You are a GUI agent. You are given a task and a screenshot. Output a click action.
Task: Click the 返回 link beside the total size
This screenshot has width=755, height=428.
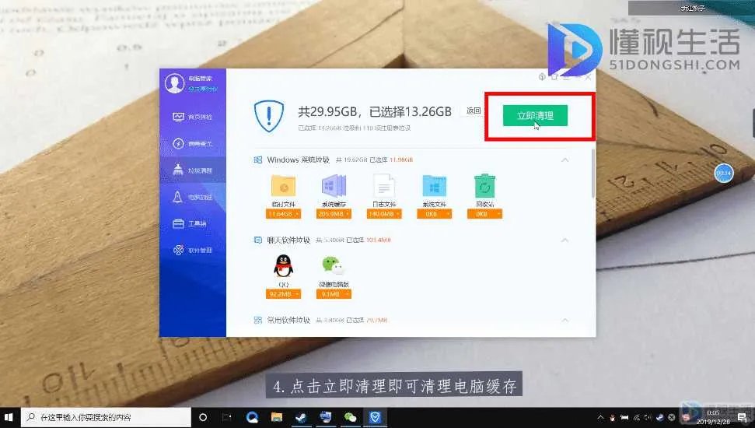tap(474, 111)
